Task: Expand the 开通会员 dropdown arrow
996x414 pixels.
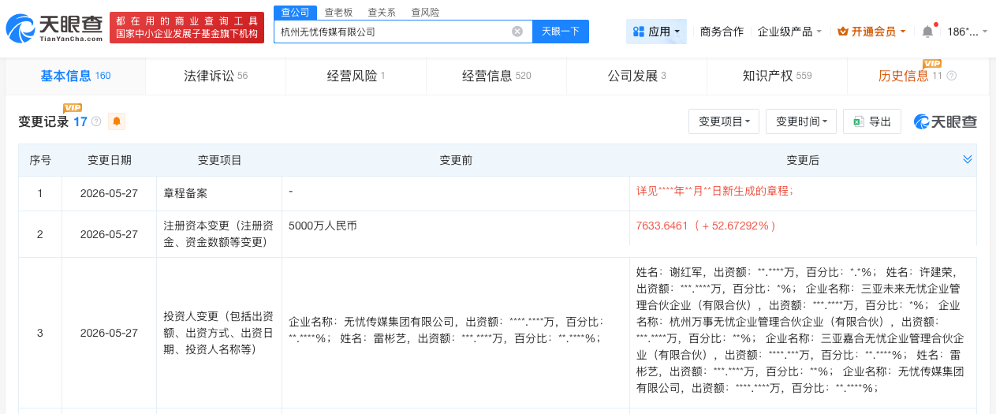Action: tap(902, 32)
